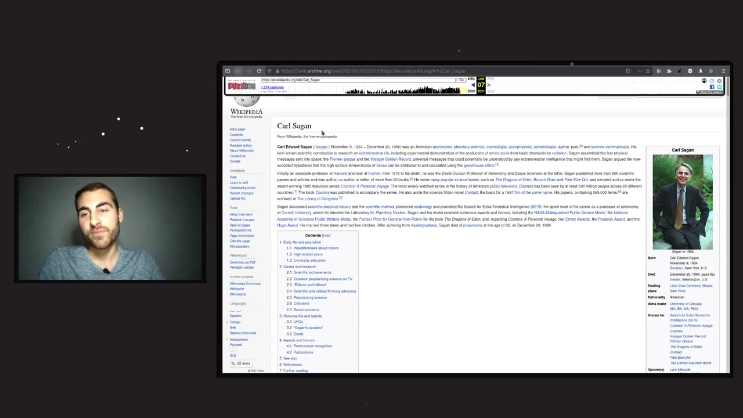Go to References contents entry
This screenshot has height=418, width=743.
coord(293,365)
